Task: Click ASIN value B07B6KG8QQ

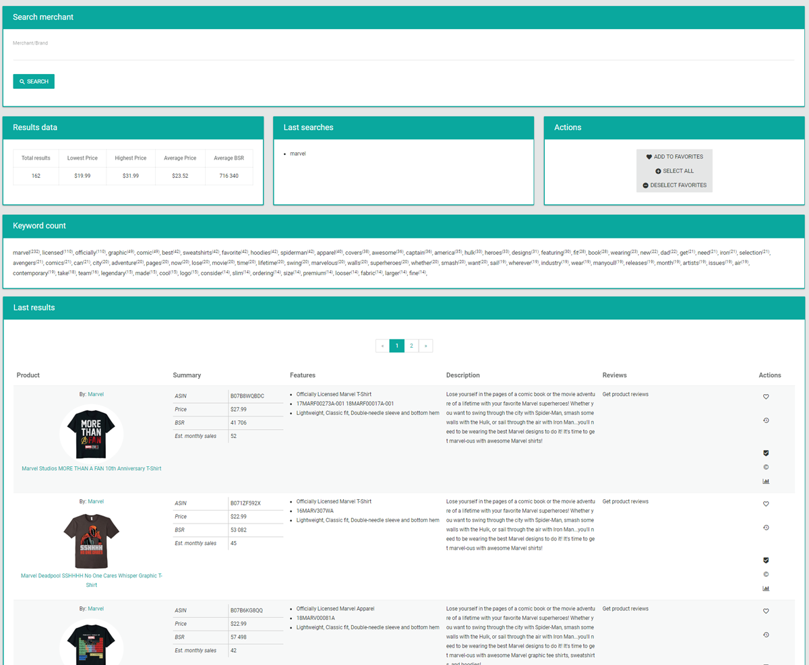Action: coord(247,610)
